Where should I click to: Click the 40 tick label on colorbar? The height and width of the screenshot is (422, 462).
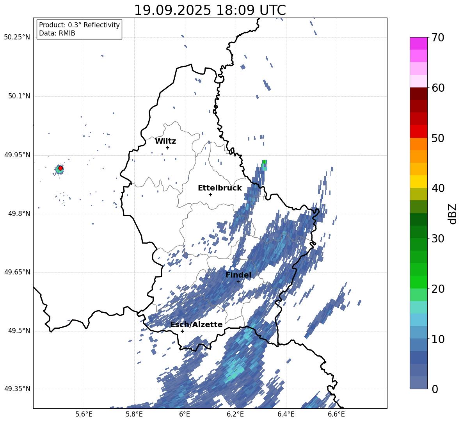(x=438, y=188)
